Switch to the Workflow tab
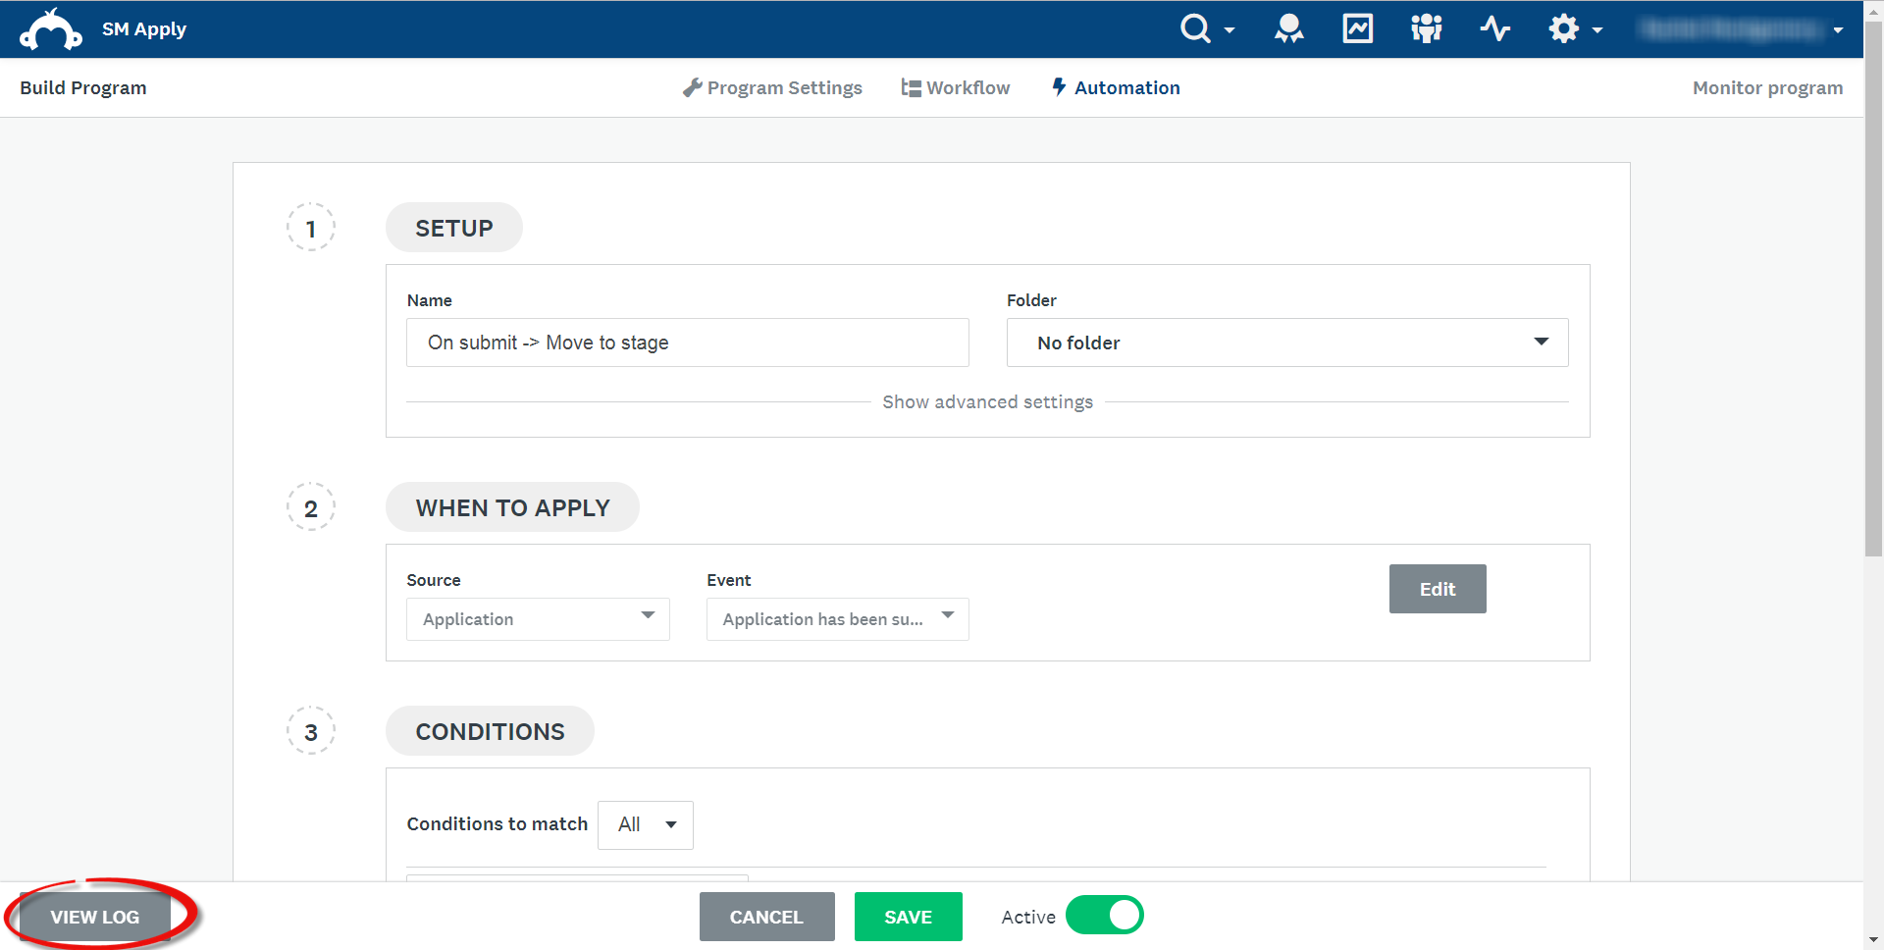Viewport: 1884px width, 950px height. (x=955, y=87)
